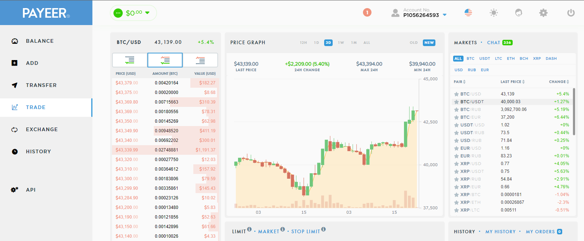Open the My Orders tab
584x241 pixels.
click(x=540, y=232)
